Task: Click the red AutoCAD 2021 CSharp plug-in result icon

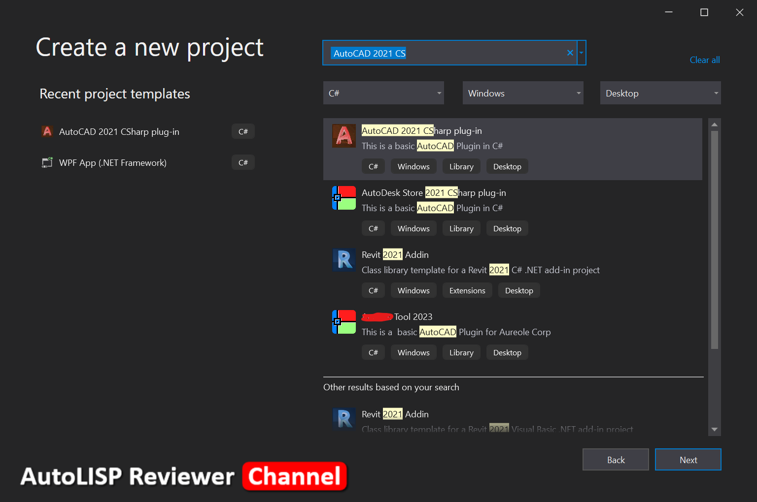Action: click(x=344, y=136)
